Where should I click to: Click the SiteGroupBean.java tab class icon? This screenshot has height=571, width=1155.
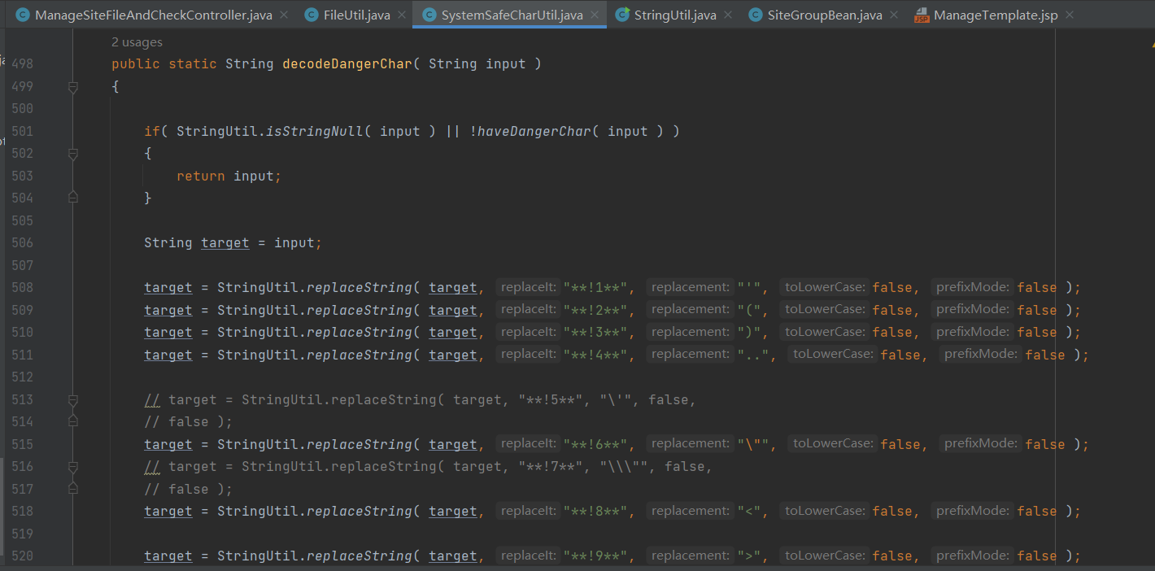[x=756, y=15]
